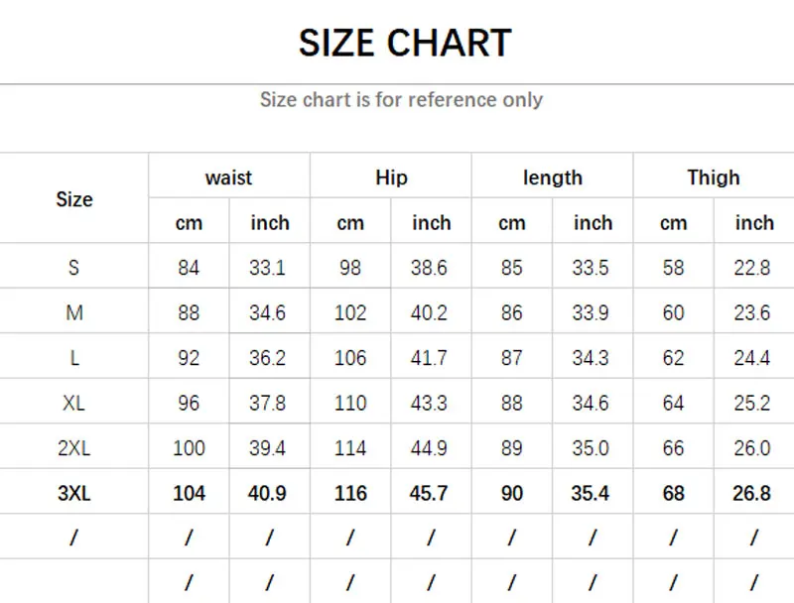This screenshot has height=603, width=794.
Task: Click the Thigh column header
Action: pyautogui.click(x=713, y=179)
